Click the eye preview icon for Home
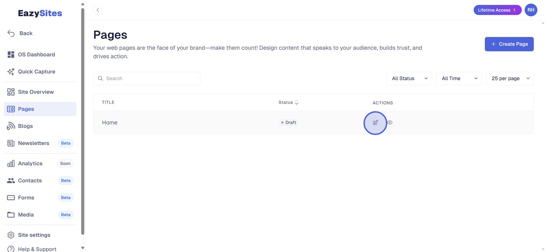The width and height of the screenshot is (545, 252). 390,122
